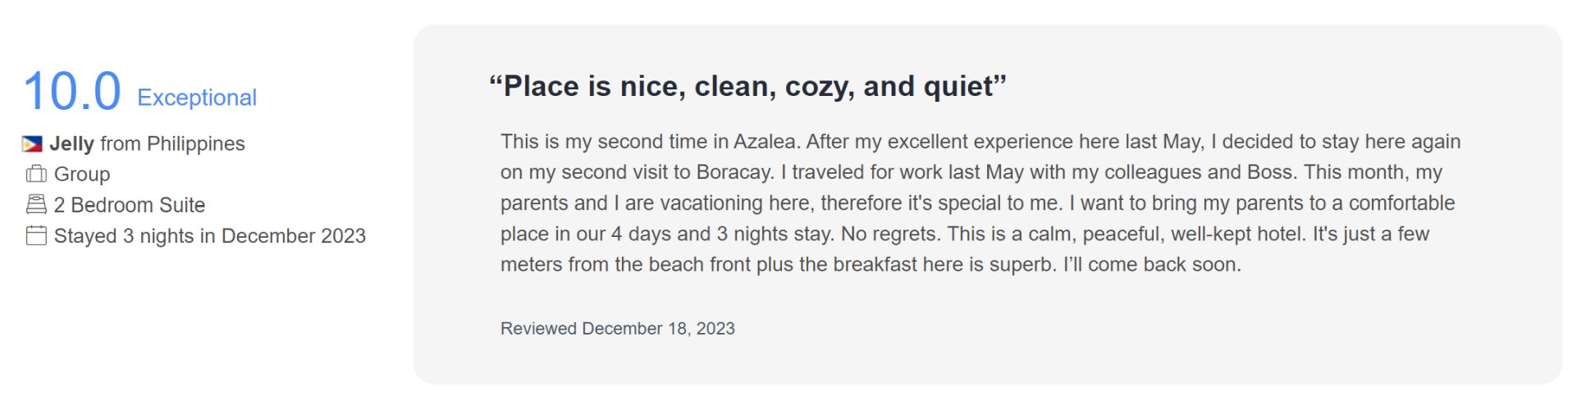Viewport: 1577px width, 410px height.
Task: Click the calendar icon beside stay dates
Action: [x=36, y=235]
